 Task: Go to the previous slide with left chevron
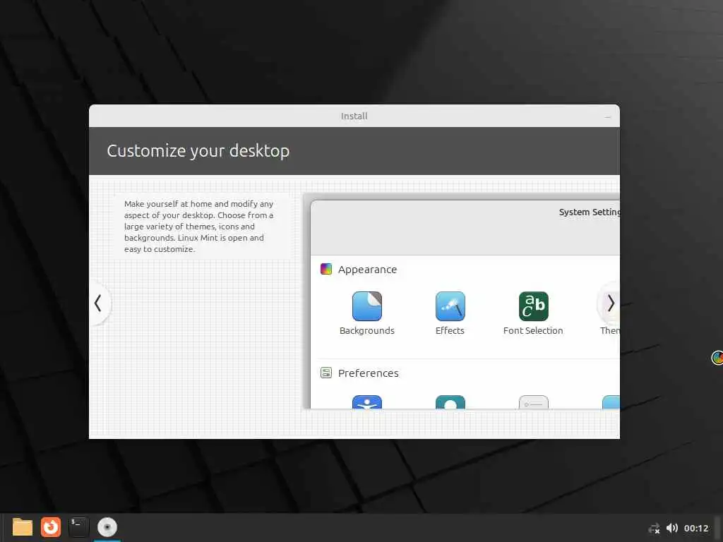click(x=98, y=303)
